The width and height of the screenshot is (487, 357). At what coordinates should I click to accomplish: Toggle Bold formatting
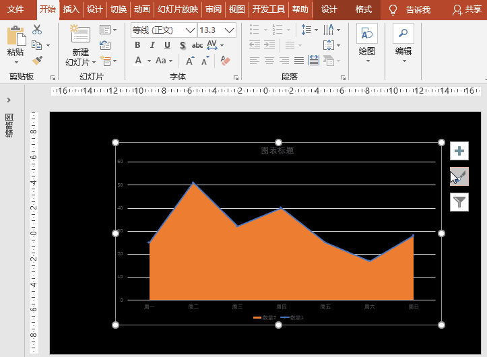click(x=137, y=45)
